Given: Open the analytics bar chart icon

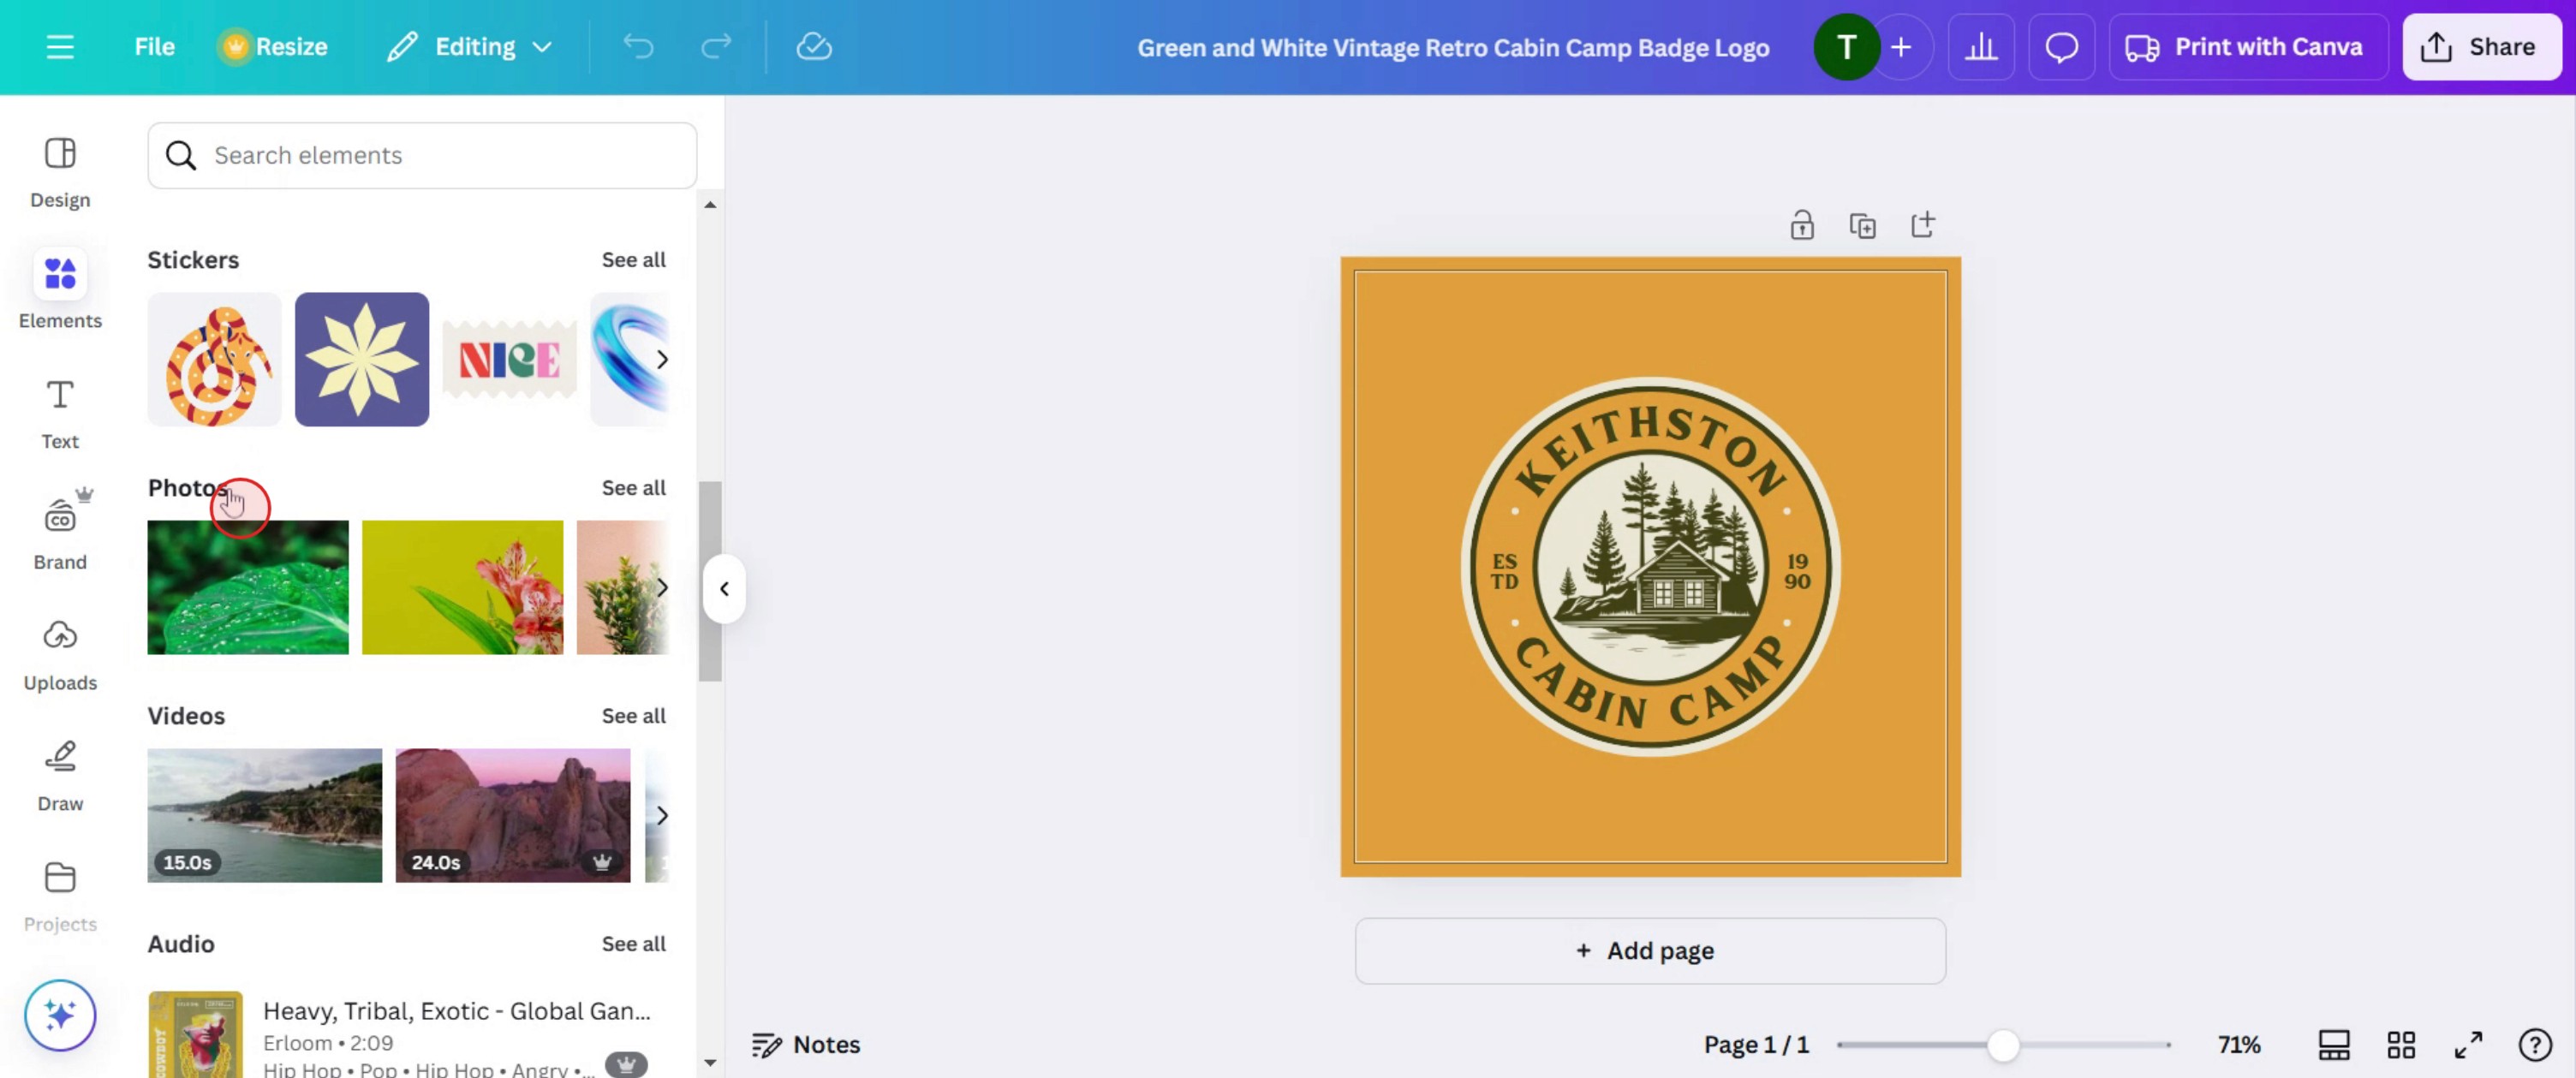Looking at the screenshot, I should tap(1980, 47).
